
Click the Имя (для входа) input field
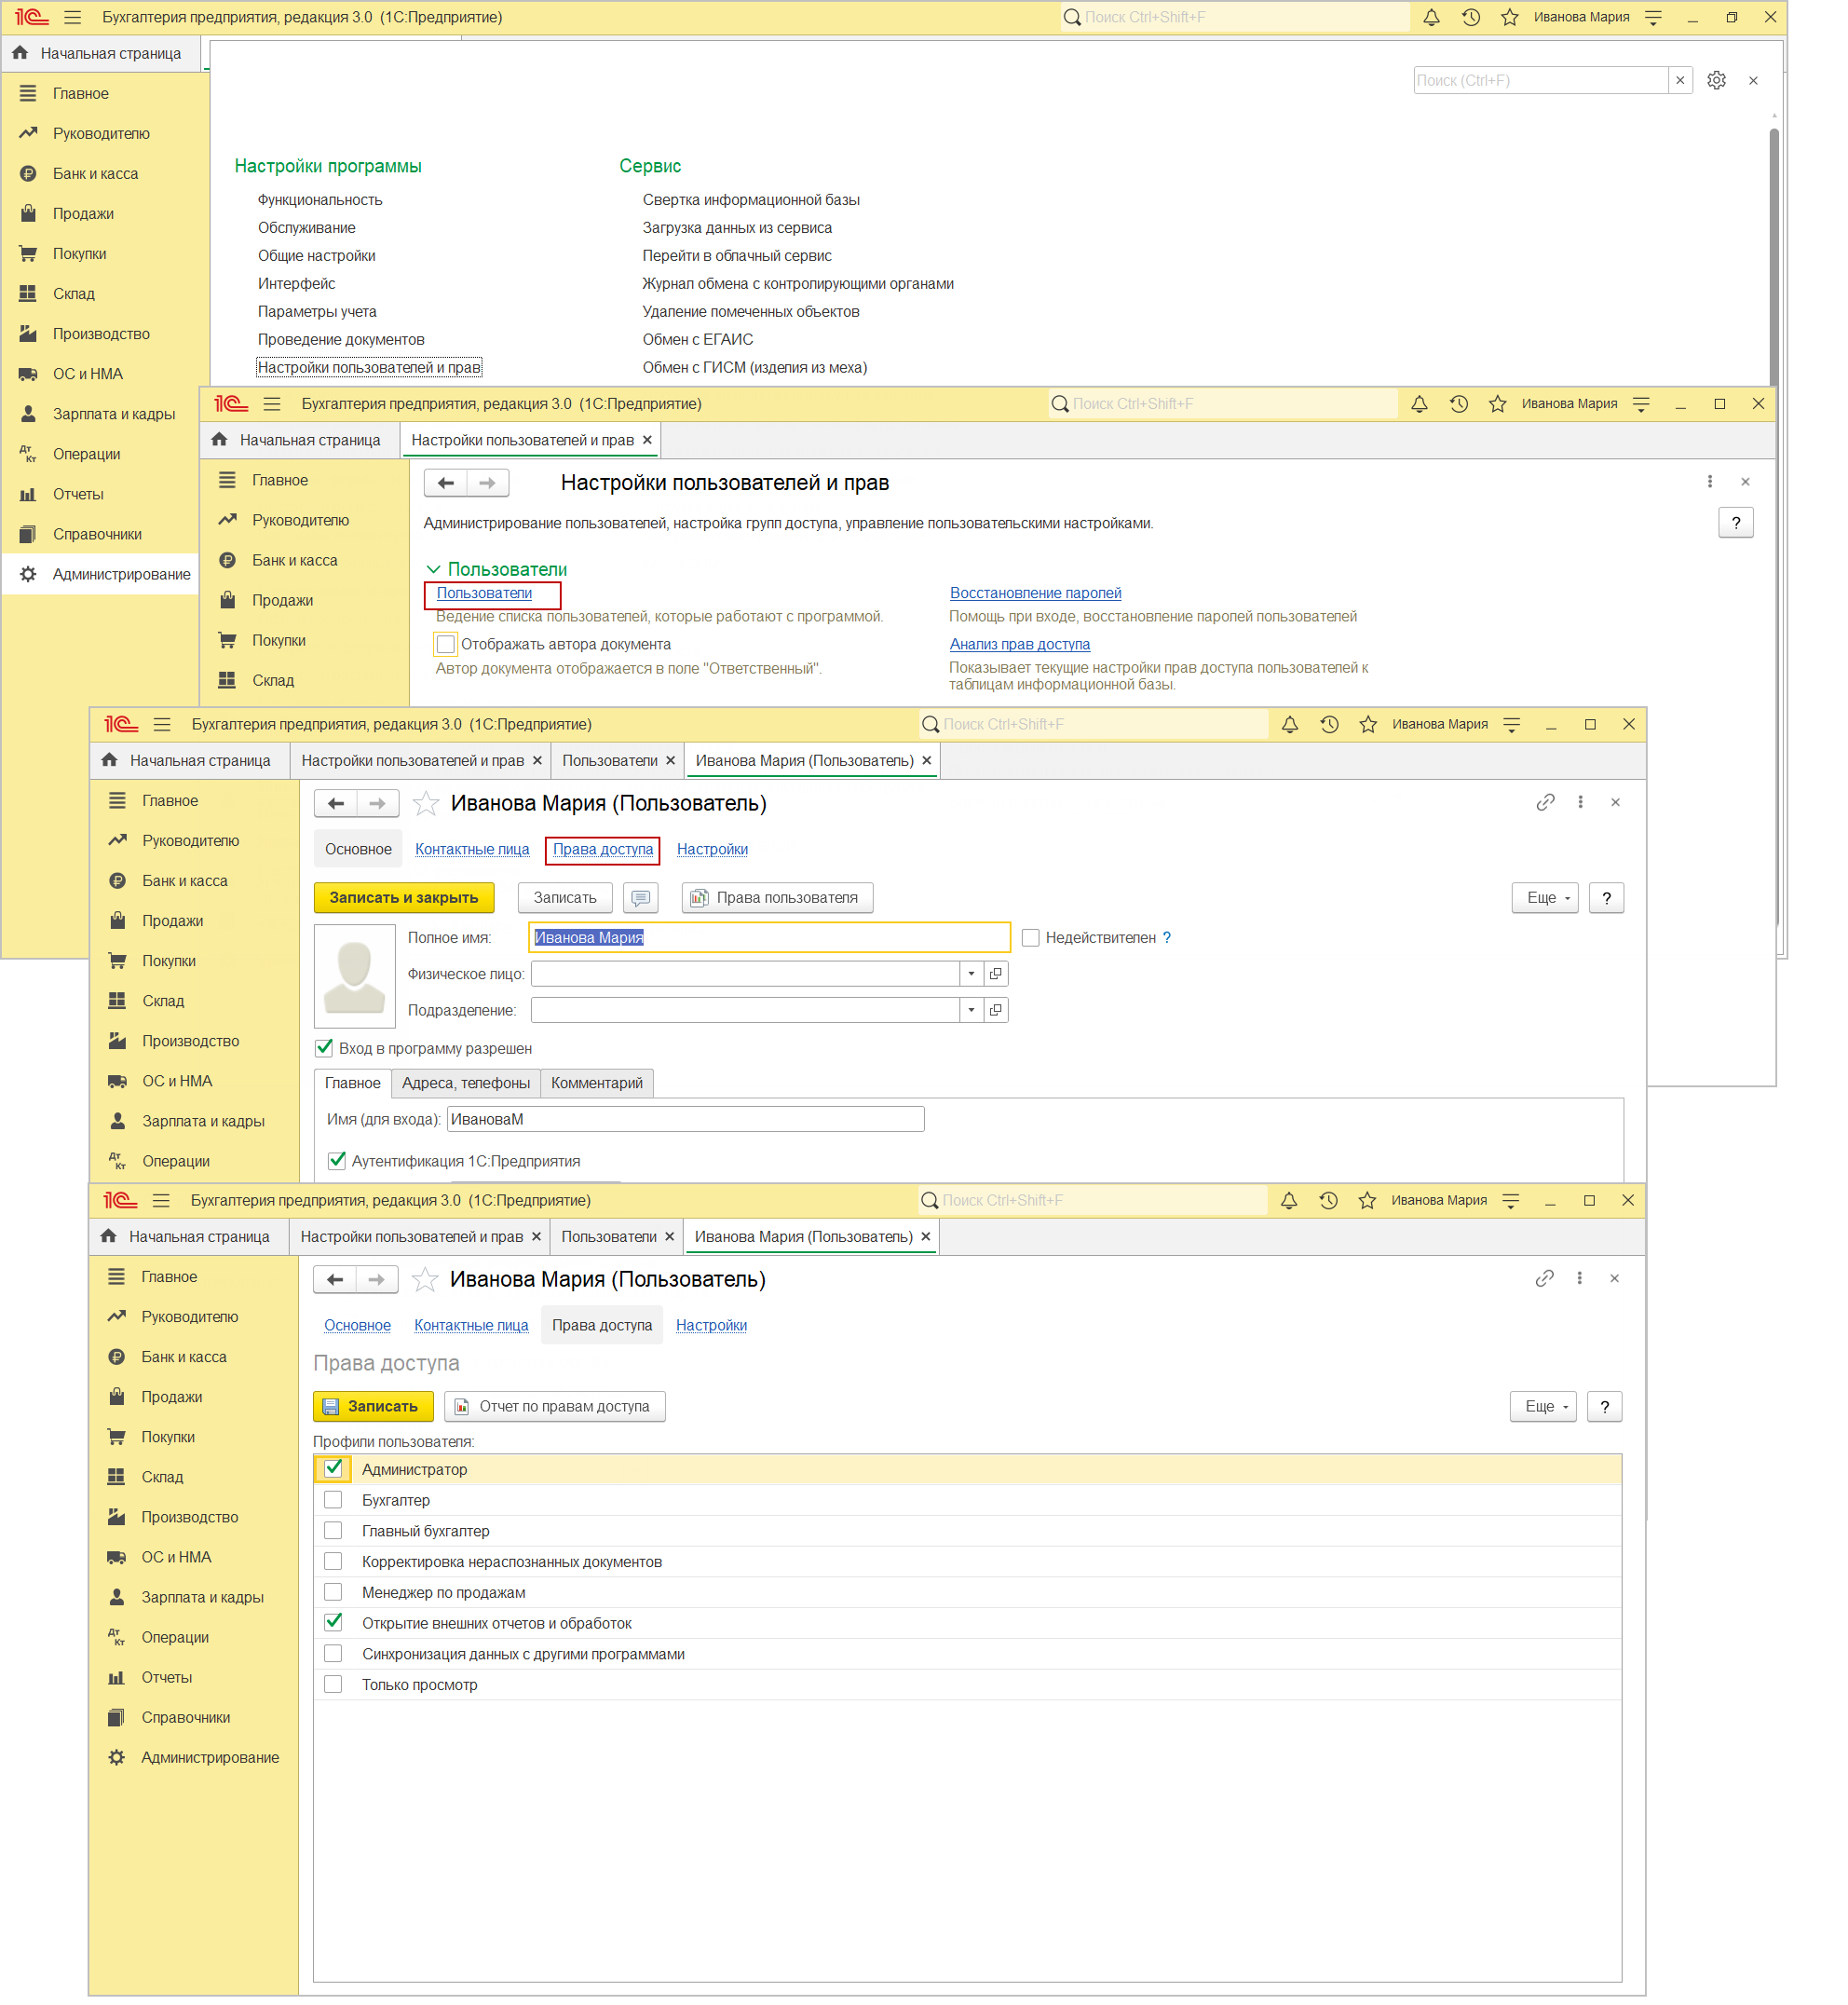coord(685,1119)
